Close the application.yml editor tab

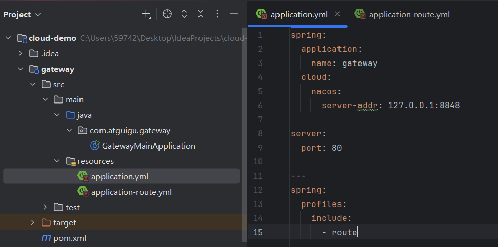coord(337,14)
